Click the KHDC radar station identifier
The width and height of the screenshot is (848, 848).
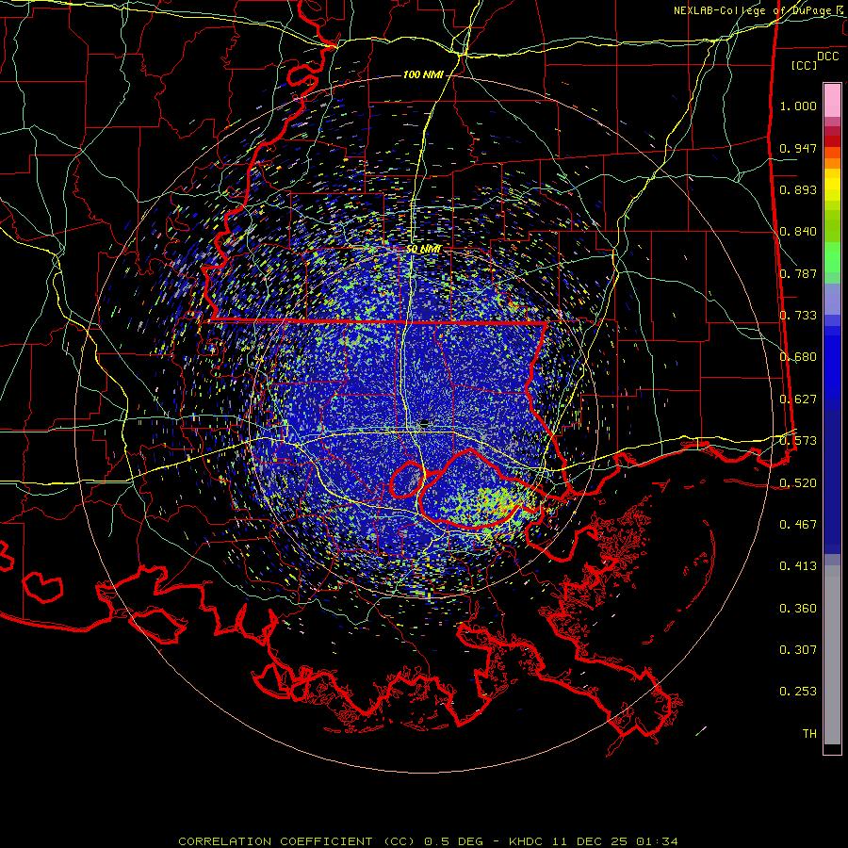pos(527,841)
